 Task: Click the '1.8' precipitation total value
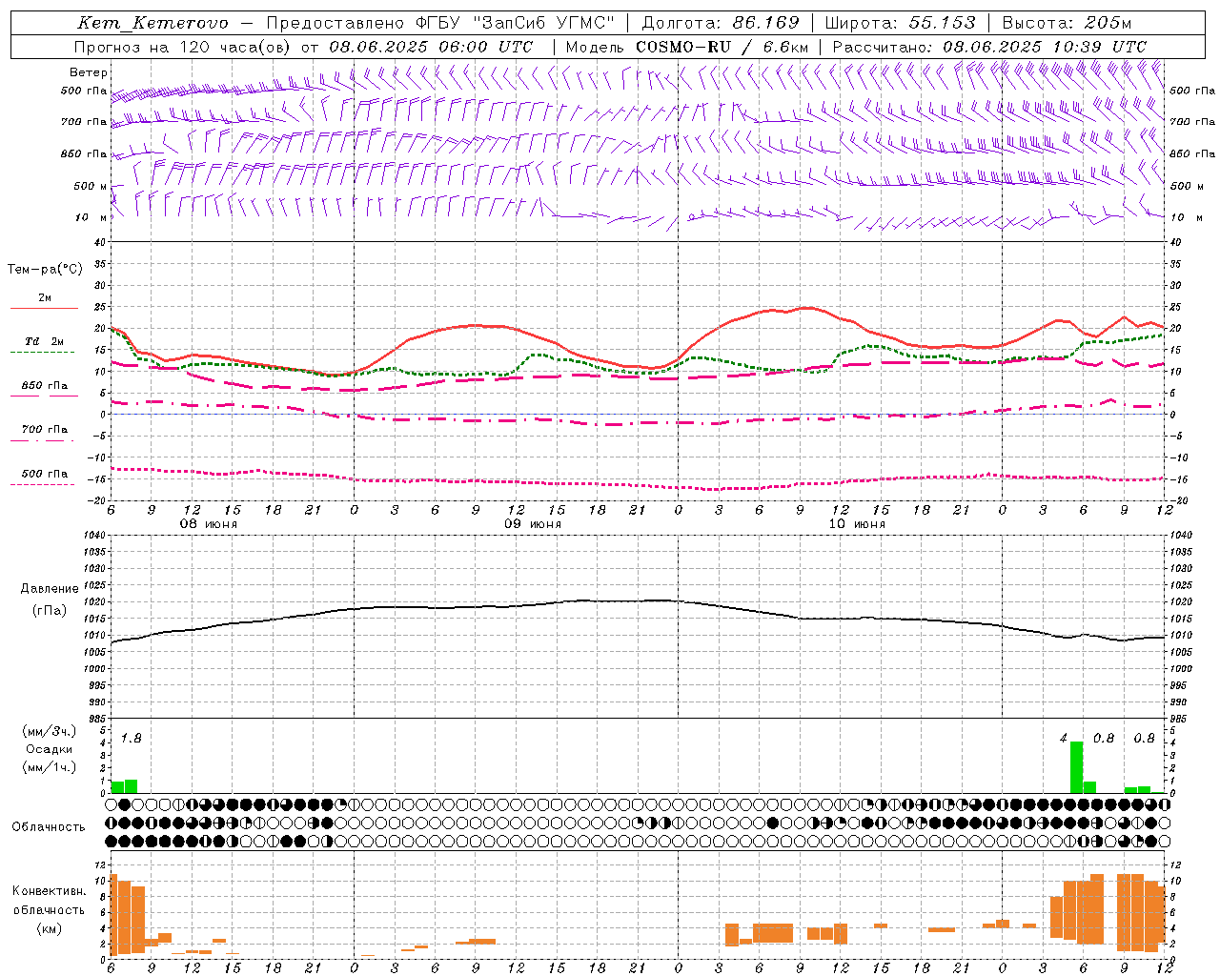pos(132,739)
